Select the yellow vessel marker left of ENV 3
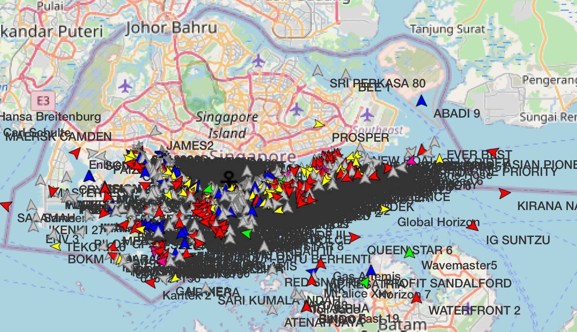This screenshot has height=332, width=577. (x=55, y=246)
